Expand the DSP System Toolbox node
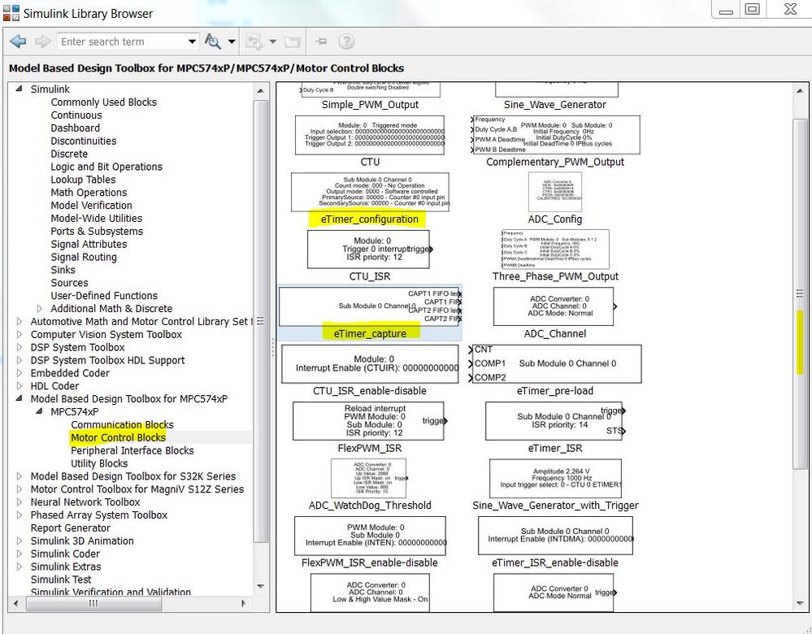Viewport: 812px width, 634px height. tap(20, 348)
